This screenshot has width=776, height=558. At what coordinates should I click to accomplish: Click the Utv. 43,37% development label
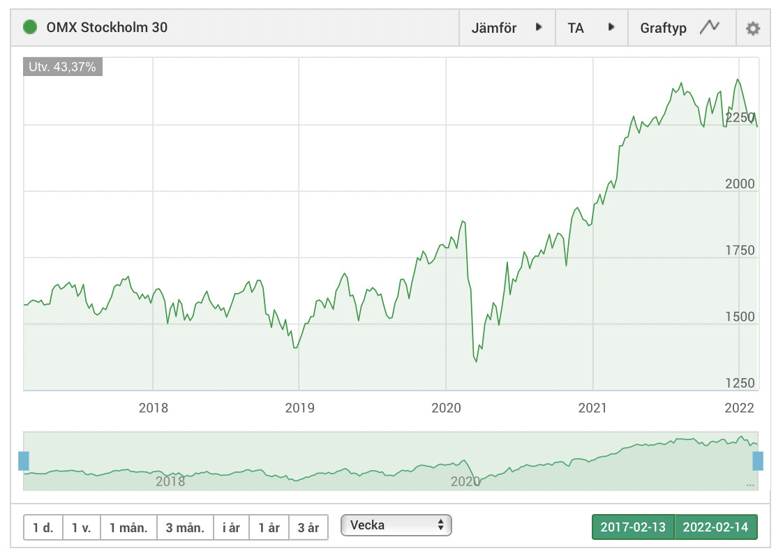coord(62,67)
